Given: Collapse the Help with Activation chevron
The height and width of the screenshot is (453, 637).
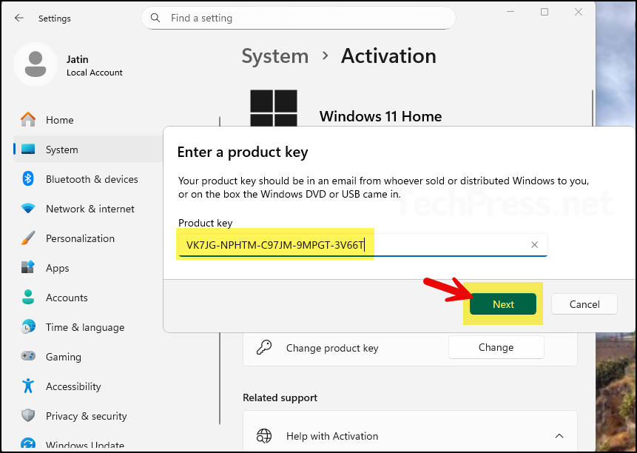Looking at the screenshot, I should (559, 436).
